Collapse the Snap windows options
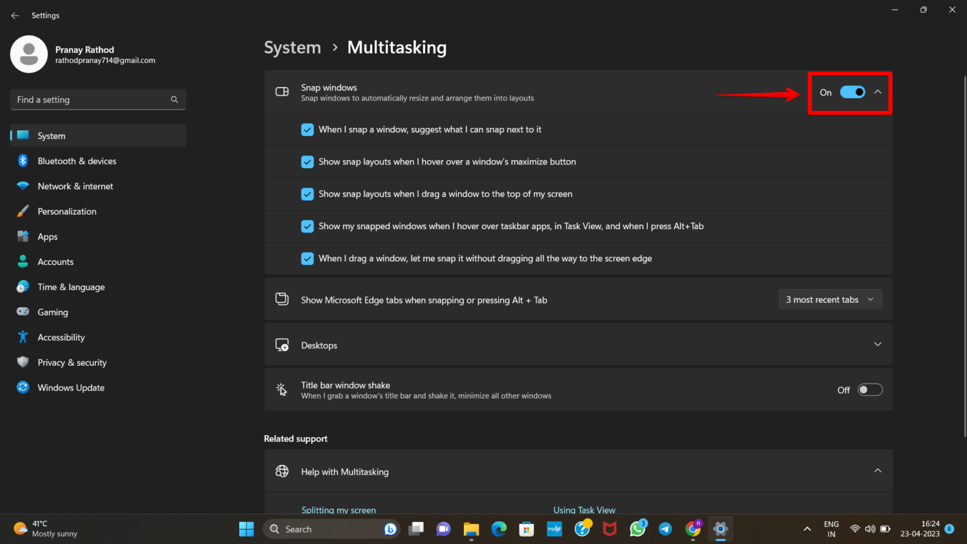The image size is (967, 544). tap(878, 92)
